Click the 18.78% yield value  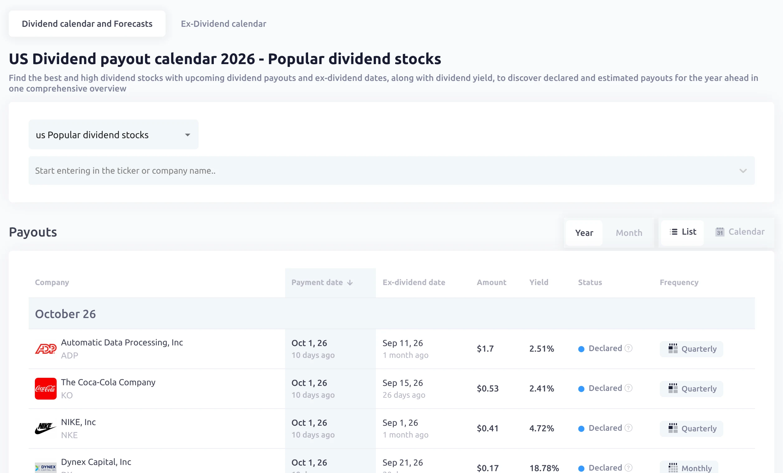click(x=544, y=468)
